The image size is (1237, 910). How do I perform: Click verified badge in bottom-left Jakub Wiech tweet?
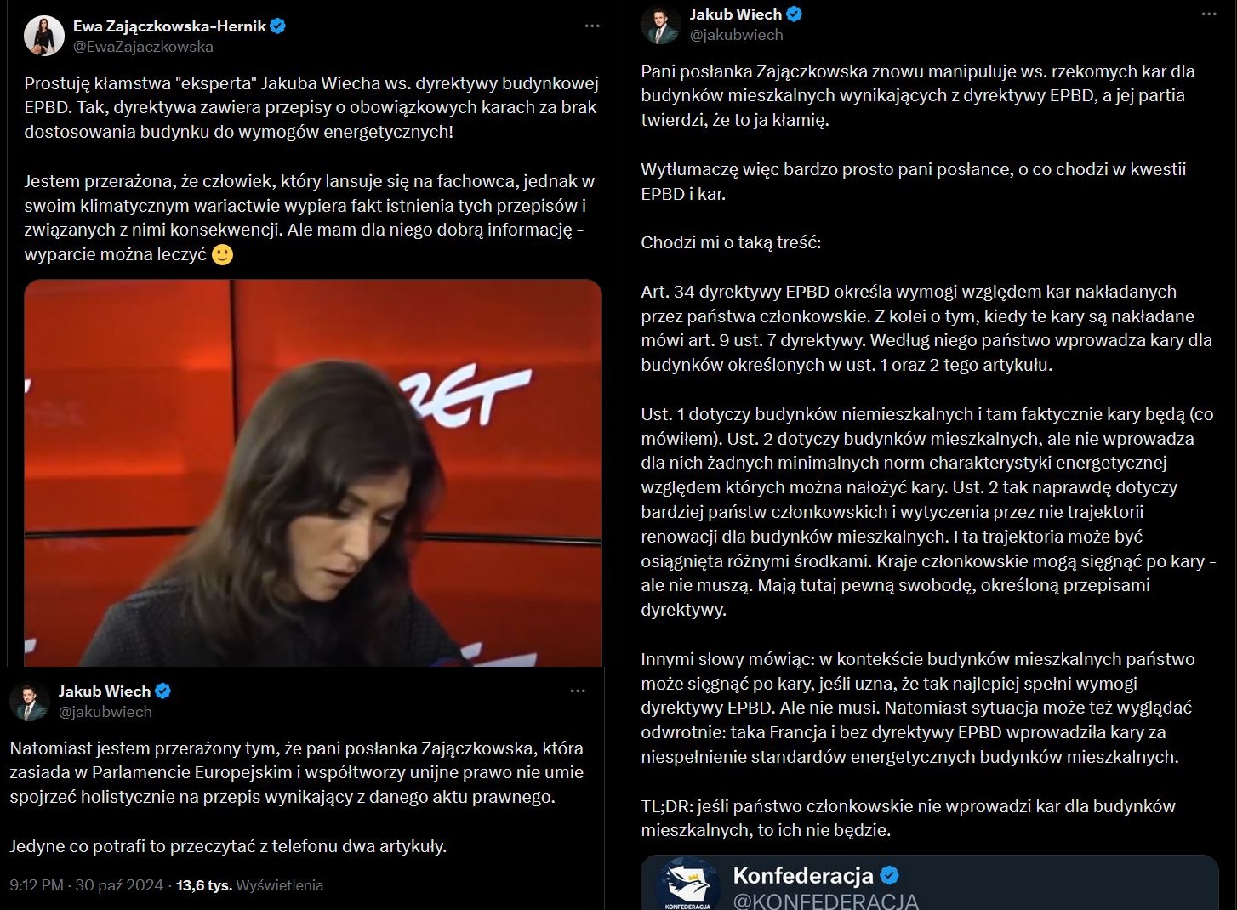point(162,691)
